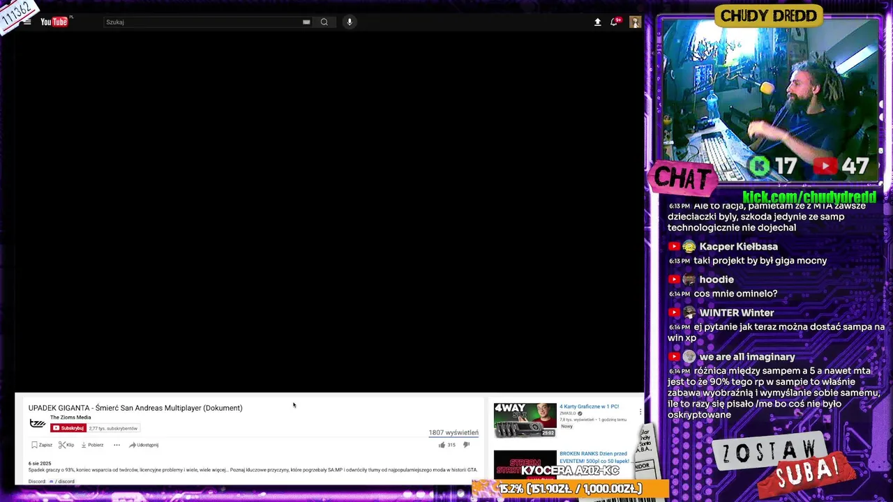Click Nowy badge on 4 Karty video
The height and width of the screenshot is (502, 893).
(566, 426)
